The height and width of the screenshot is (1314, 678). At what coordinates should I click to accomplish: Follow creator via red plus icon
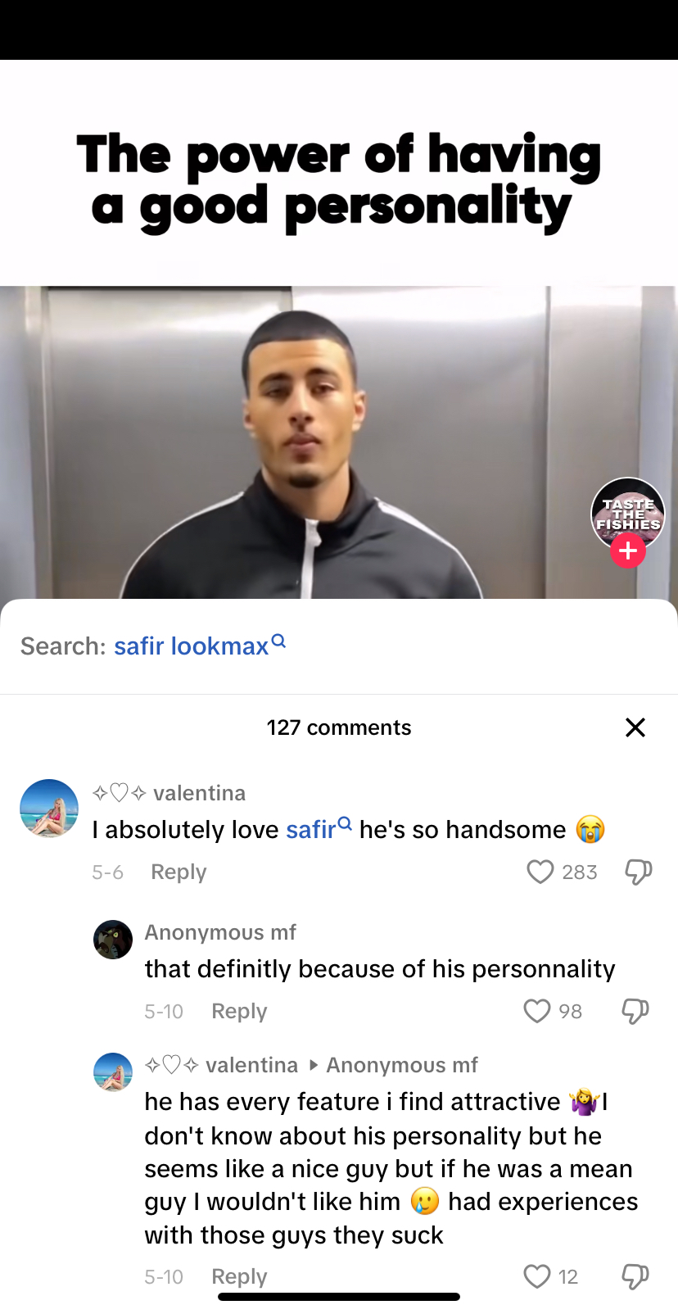pyautogui.click(x=628, y=551)
